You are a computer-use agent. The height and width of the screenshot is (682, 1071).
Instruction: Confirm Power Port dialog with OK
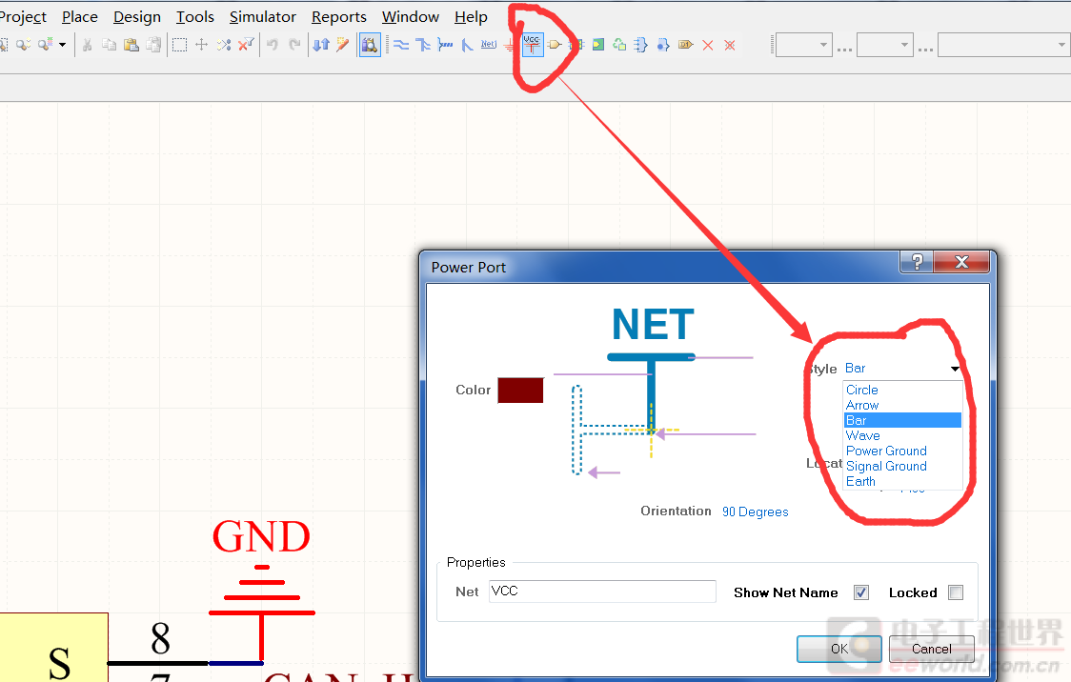pyautogui.click(x=839, y=649)
